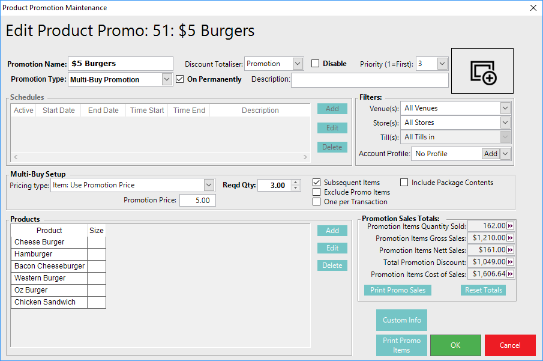This screenshot has height=361, width=543.
Task: Click the green OK button
Action: 455,345
